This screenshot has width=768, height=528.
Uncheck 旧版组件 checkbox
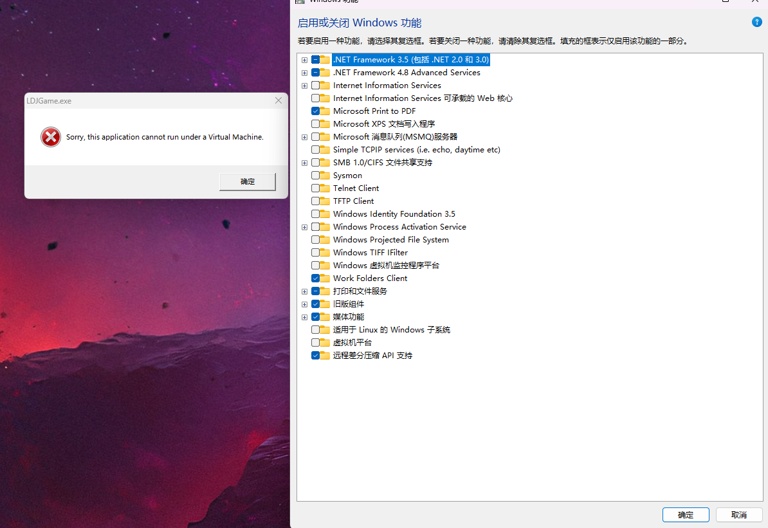(315, 304)
